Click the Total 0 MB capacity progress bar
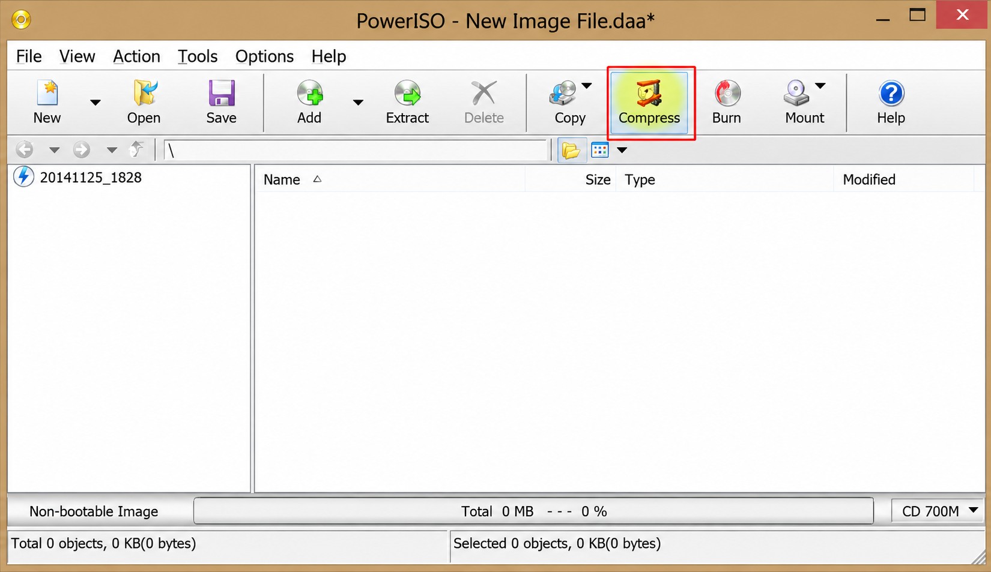Screen dimensions: 991x572 [x=533, y=511]
